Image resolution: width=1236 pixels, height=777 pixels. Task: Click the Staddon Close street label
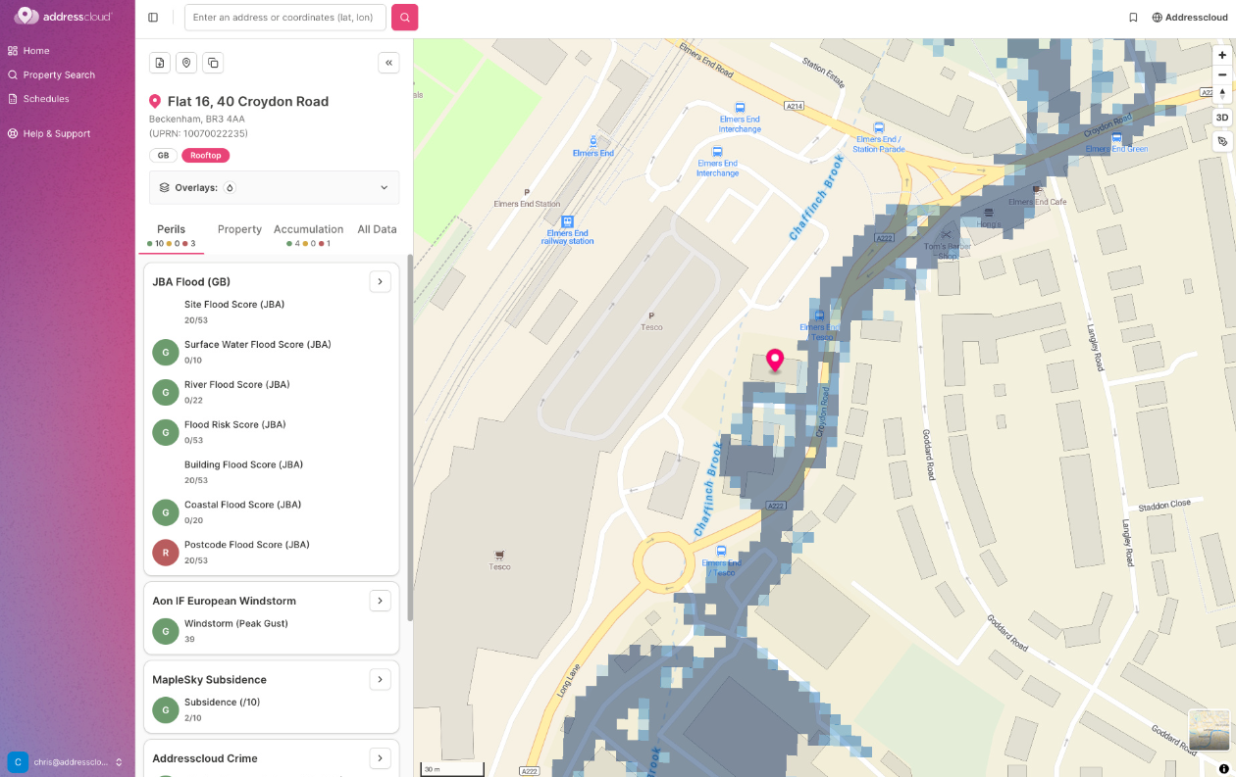1164,506
